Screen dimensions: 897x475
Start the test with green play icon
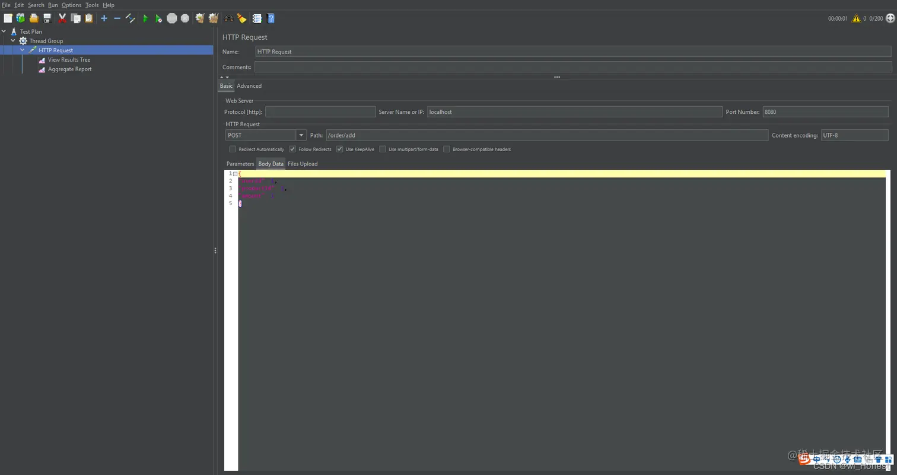click(145, 18)
